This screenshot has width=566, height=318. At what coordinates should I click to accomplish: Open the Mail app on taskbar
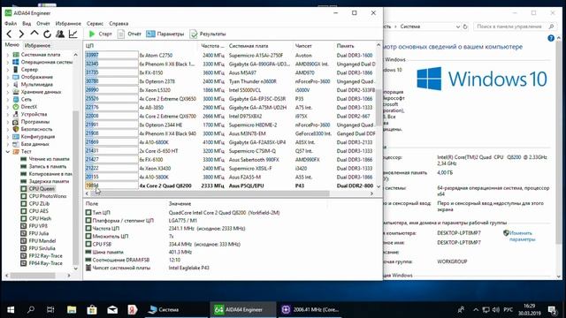[112, 309]
